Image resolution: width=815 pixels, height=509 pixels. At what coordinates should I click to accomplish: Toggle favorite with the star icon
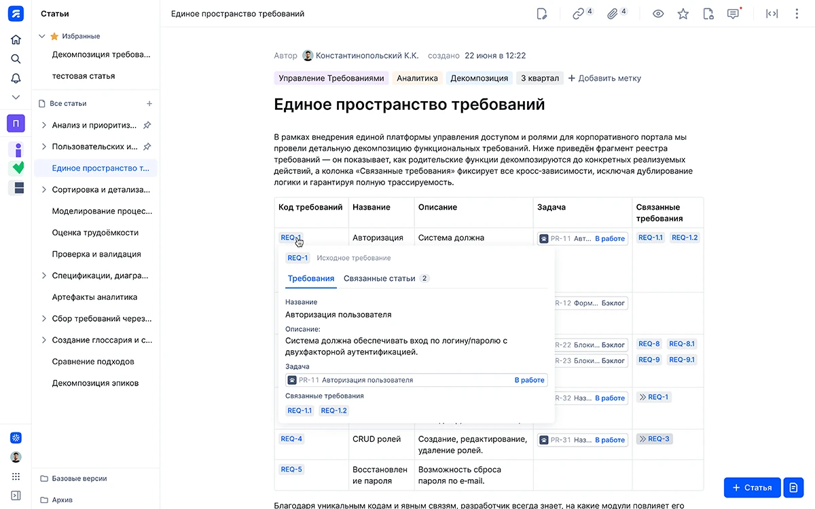click(x=683, y=14)
